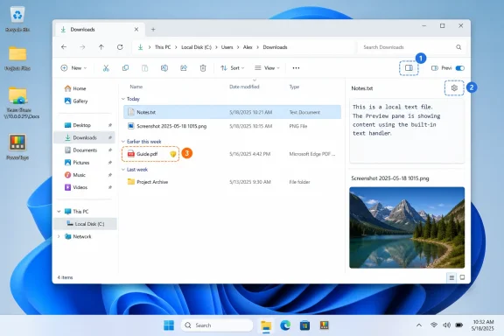Open Videos in navigation pane
504x336 pixels.
pos(85,187)
